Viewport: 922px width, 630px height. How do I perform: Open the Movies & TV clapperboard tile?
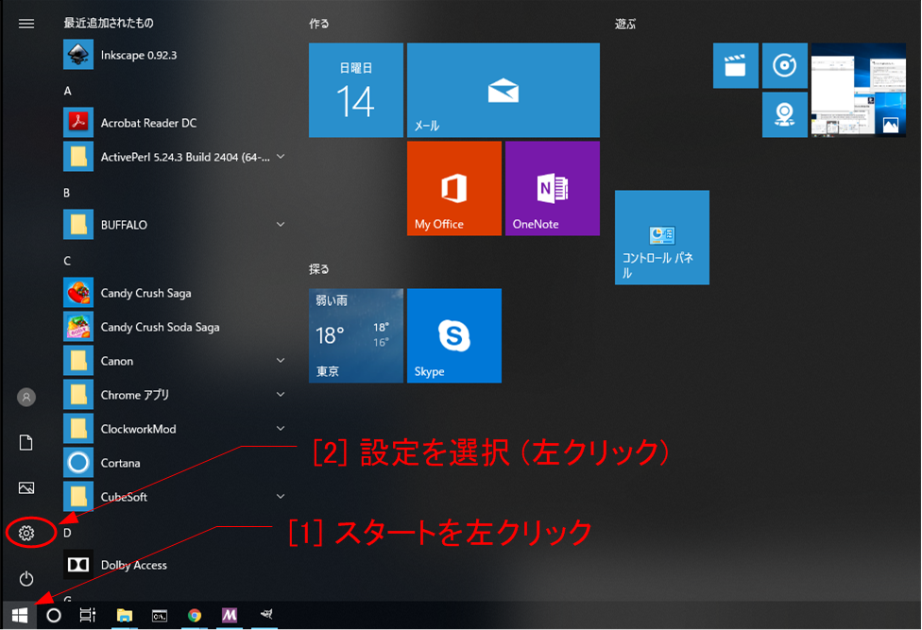pos(736,65)
